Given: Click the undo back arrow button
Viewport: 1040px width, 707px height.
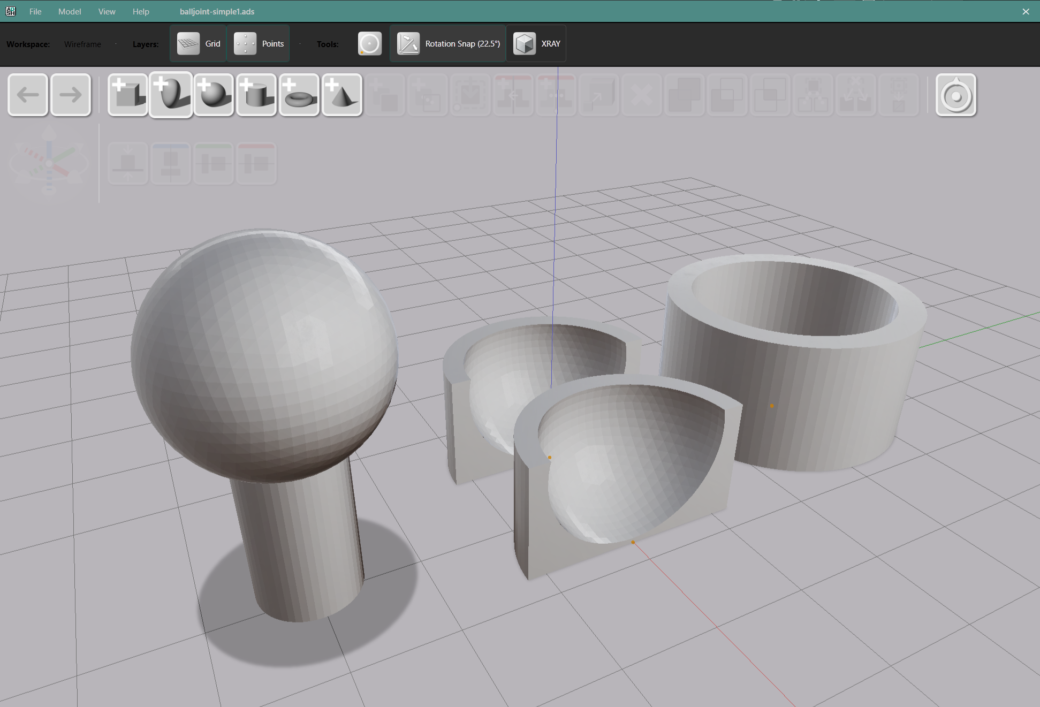Looking at the screenshot, I should point(28,95).
